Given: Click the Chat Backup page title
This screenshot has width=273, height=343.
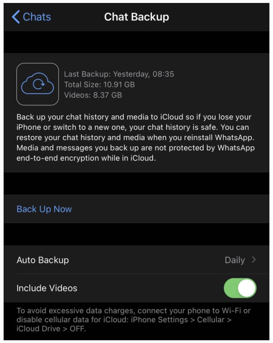Looking at the screenshot, I should (136, 17).
